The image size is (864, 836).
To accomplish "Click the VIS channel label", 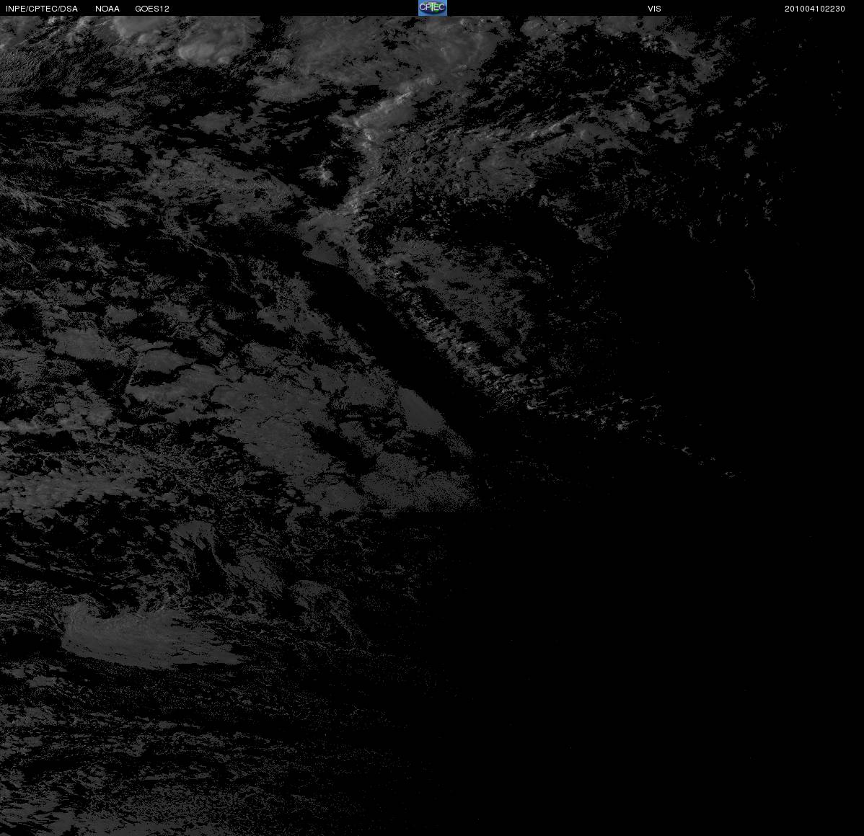I will pos(654,9).
